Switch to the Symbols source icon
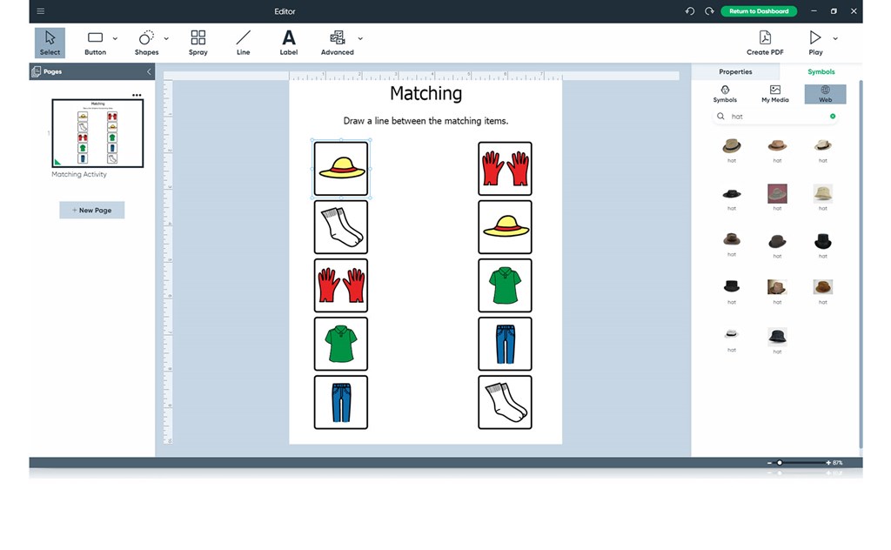 pyautogui.click(x=725, y=94)
